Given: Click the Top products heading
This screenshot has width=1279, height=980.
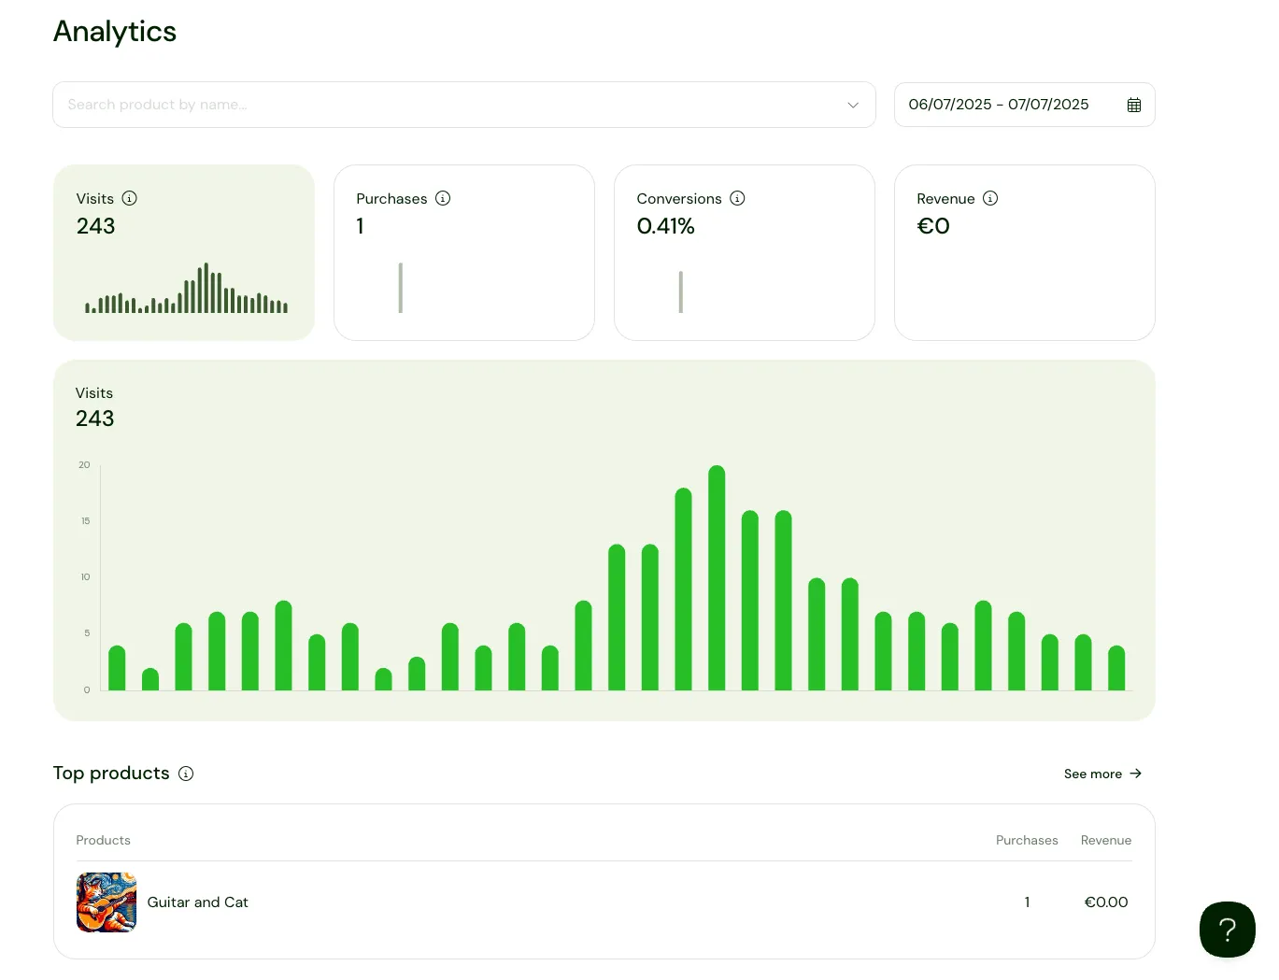Looking at the screenshot, I should [111, 774].
